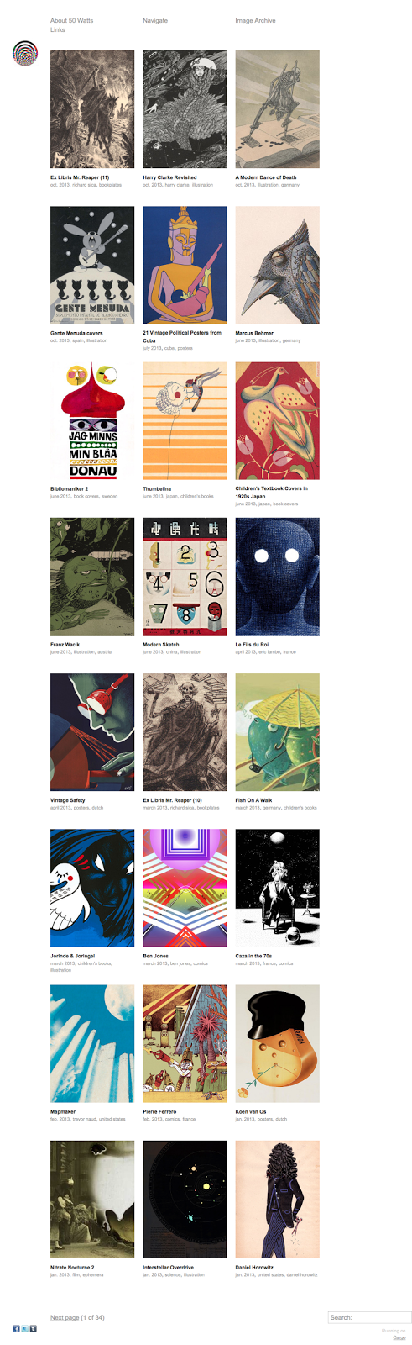The height and width of the screenshot is (1345, 412).
Task: Open the Image Archive menu
Action: (x=255, y=20)
